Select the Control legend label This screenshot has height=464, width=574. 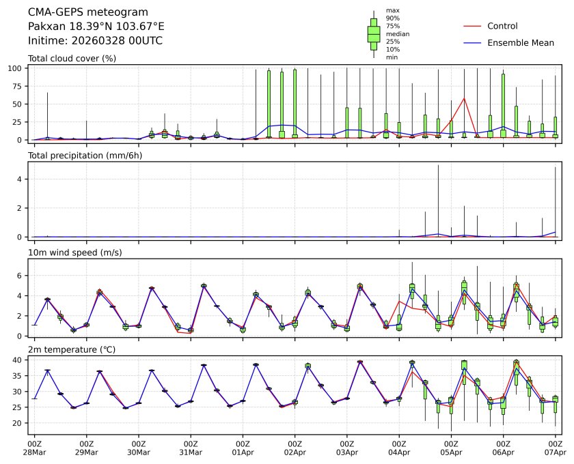click(x=502, y=26)
